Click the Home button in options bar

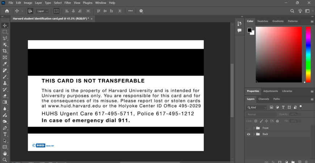point(7,11)
